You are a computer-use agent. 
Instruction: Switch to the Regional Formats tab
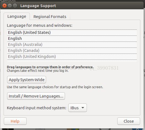(50, 17)
